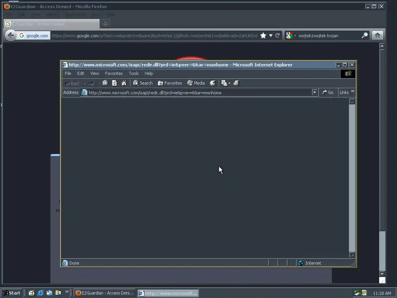This screenshot has height=298, width=397.
Task: Open the Favorites toolbar button with star folder
Action: pyautogui.click(x=170, y=83)
